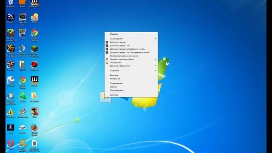Choose Добавить в архив ".rar" entry
Viewport: 272px width, 153px height.
coord(131,45)
